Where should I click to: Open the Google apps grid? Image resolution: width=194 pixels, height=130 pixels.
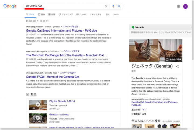178,6
